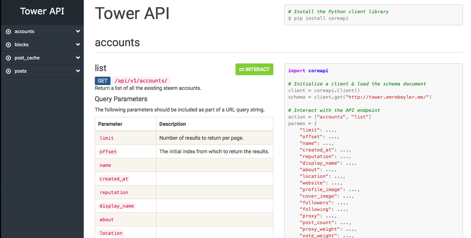This screenshot has width=471, height=238.
Task: Click the display_name parameter cell
Action: 126,206
